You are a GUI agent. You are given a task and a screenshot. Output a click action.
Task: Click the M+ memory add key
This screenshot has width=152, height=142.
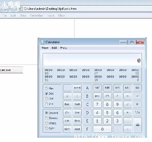pyautogui.click(x=127, y=88)
